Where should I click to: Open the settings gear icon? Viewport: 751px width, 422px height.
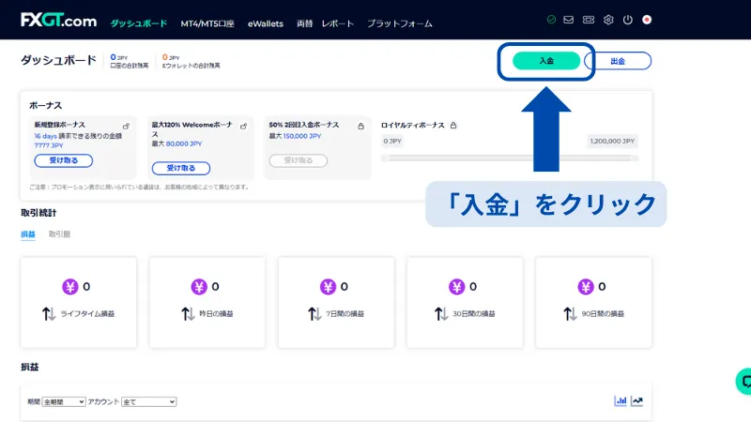click(608, 20)
